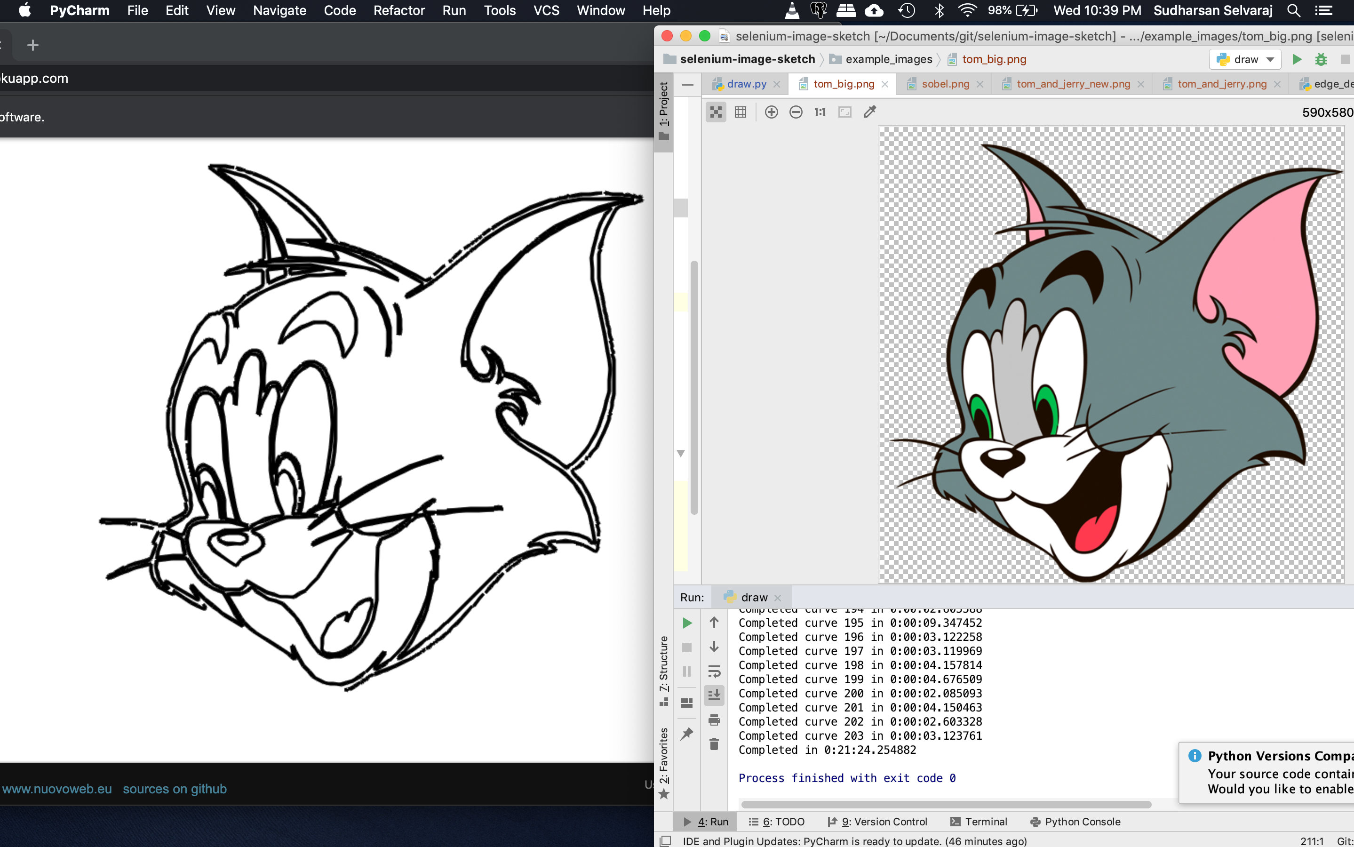Click the debug bug icon
Viewport: 1354px width, 847px height.
(x=1321, y=59)
